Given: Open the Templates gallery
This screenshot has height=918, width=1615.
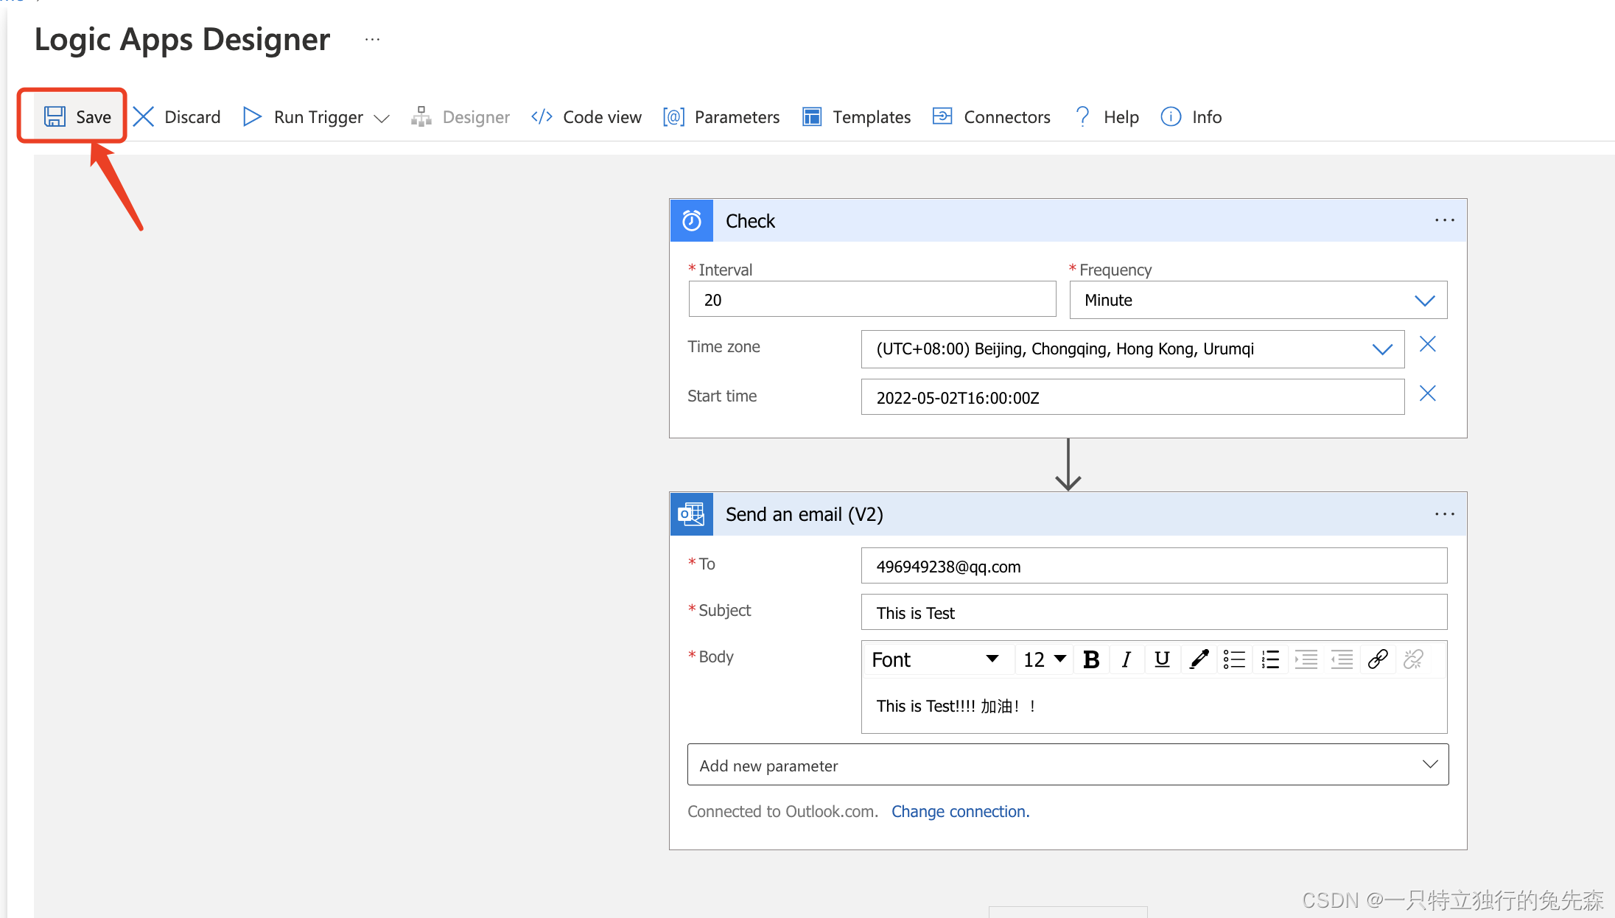Looking at the screenshot, I should [x=856, y=116].
